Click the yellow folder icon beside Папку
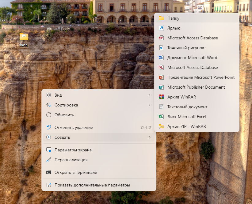252x204 pixels. click(161, 18)
